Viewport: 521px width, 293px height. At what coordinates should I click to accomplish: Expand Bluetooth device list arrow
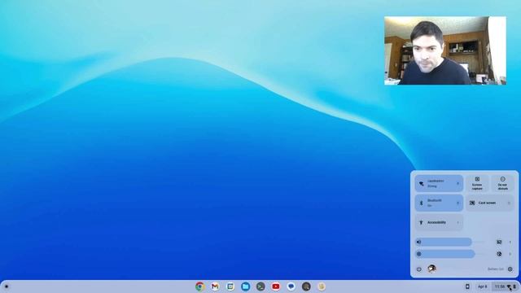coord(458,203)
